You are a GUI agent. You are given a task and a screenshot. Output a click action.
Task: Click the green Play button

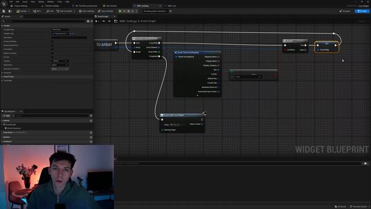(x=120, y=11)
